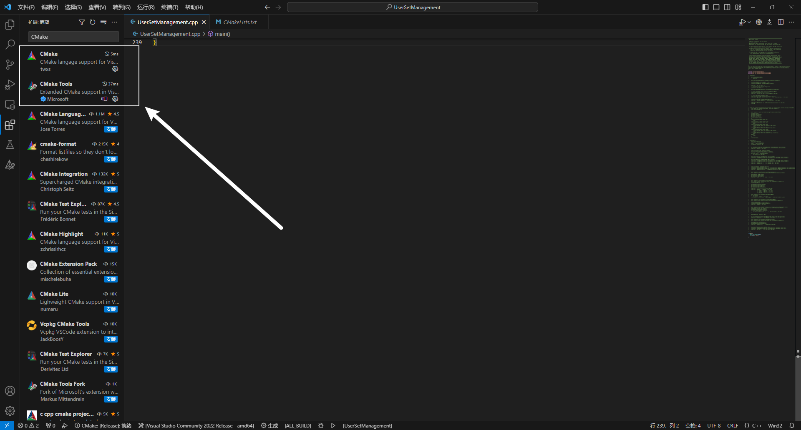The image size is (801, 430).
Task: Select the Search icon in activity bar
Action: [10, 44]
